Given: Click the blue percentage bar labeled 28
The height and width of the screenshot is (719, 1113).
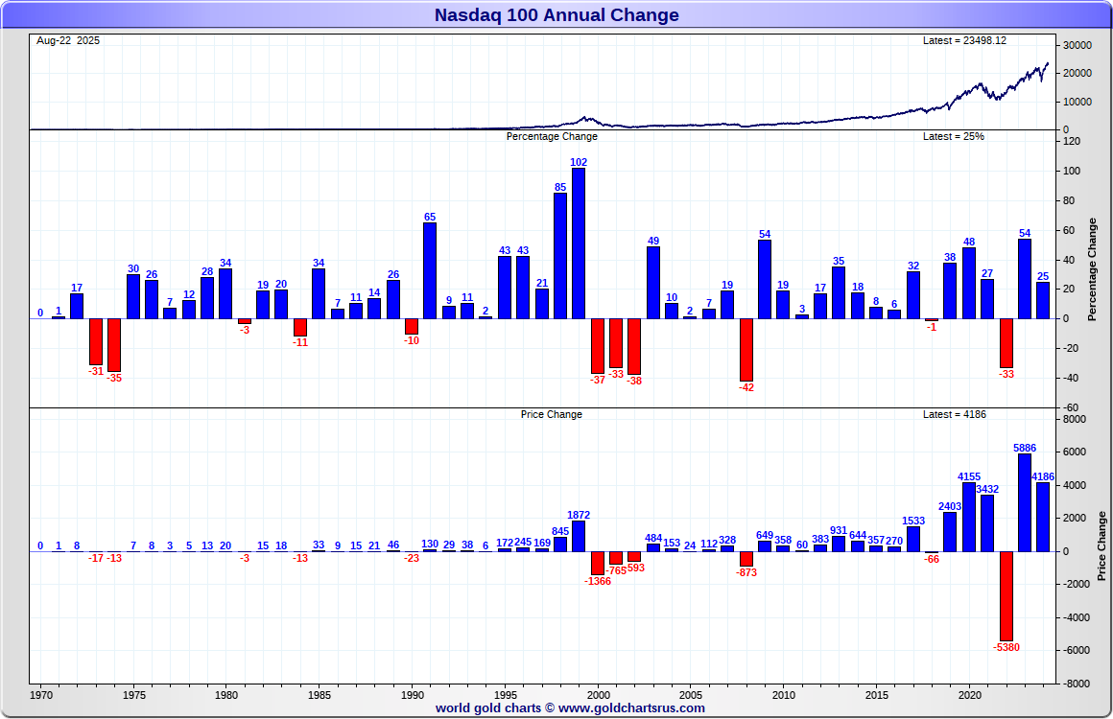Looking at the screenshot, I should 207,298.
